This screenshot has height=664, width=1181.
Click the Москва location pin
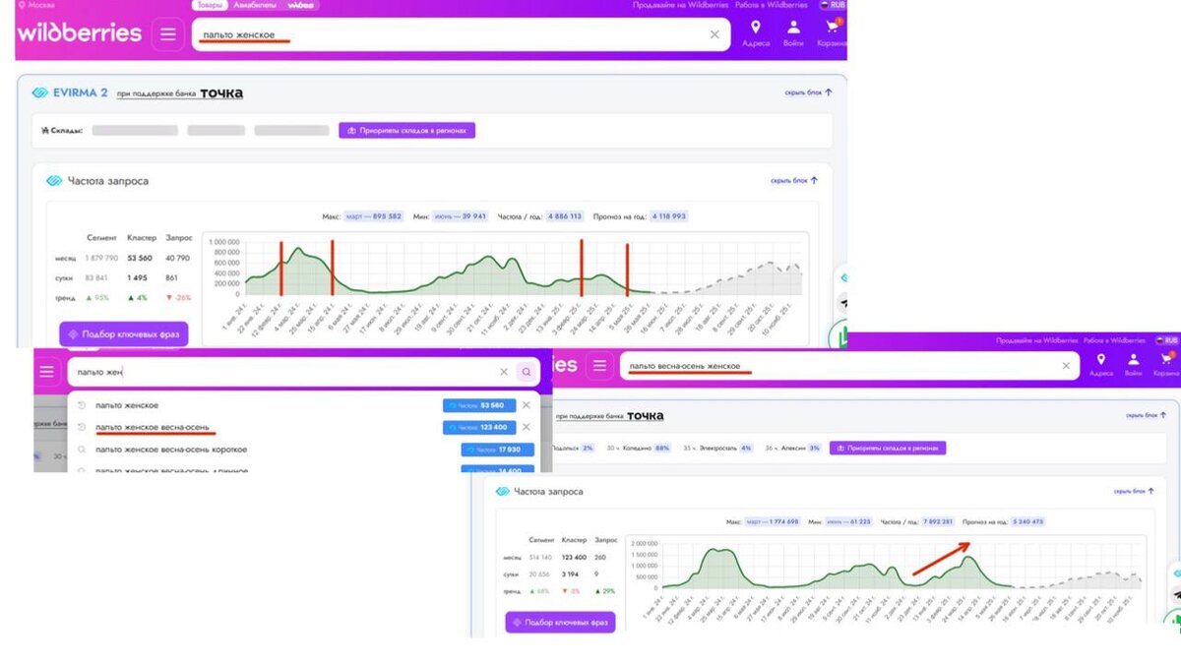point(22,5)
